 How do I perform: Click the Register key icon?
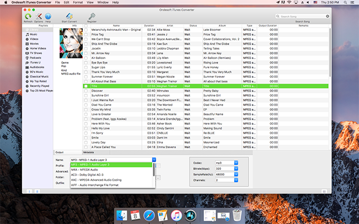[x=92, y=17]
